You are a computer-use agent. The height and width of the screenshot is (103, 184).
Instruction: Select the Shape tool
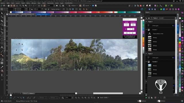[2, 17]
